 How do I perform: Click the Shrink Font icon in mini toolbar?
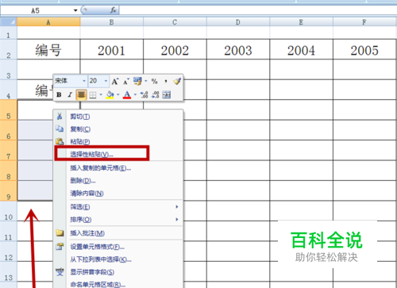pos(126,82)
